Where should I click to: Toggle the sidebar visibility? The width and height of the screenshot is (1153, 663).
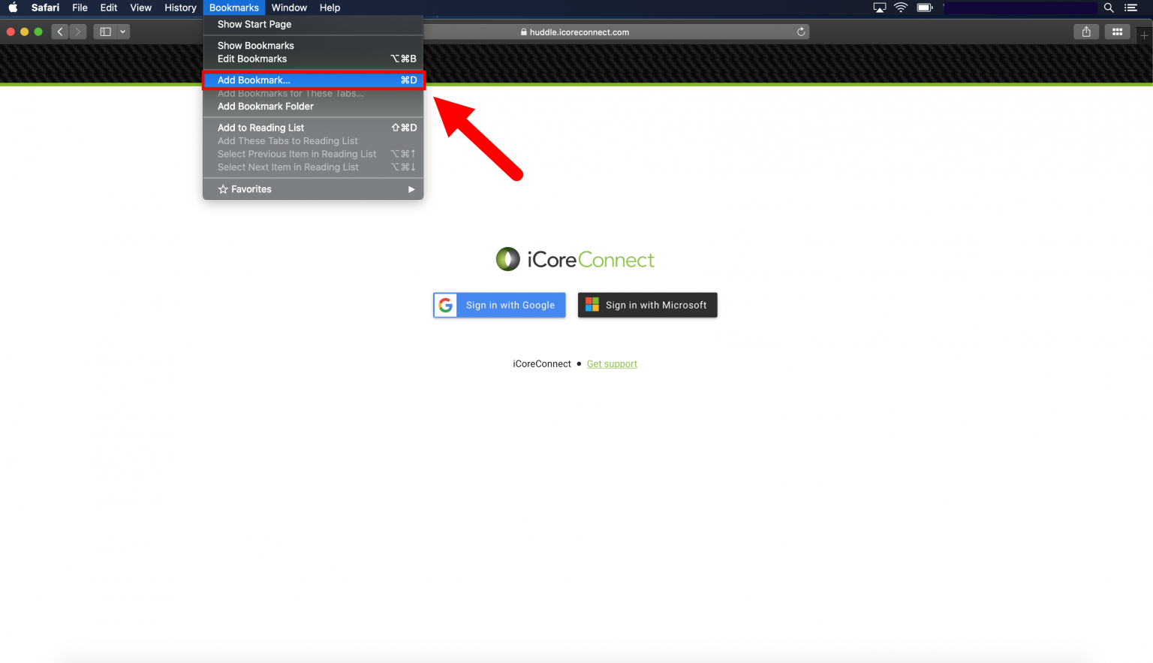pyautogui.click(x=106, y=32)
